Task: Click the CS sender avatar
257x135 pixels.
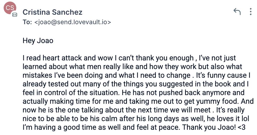Action: click(x=9, y=8)
